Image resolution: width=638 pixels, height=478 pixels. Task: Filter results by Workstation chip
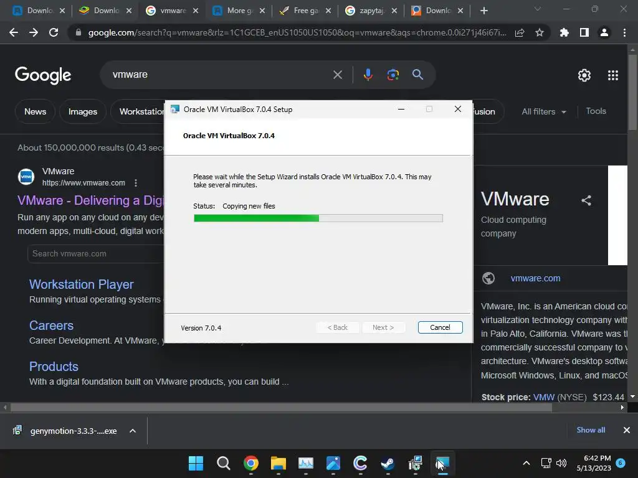click(x=138, y=111)
